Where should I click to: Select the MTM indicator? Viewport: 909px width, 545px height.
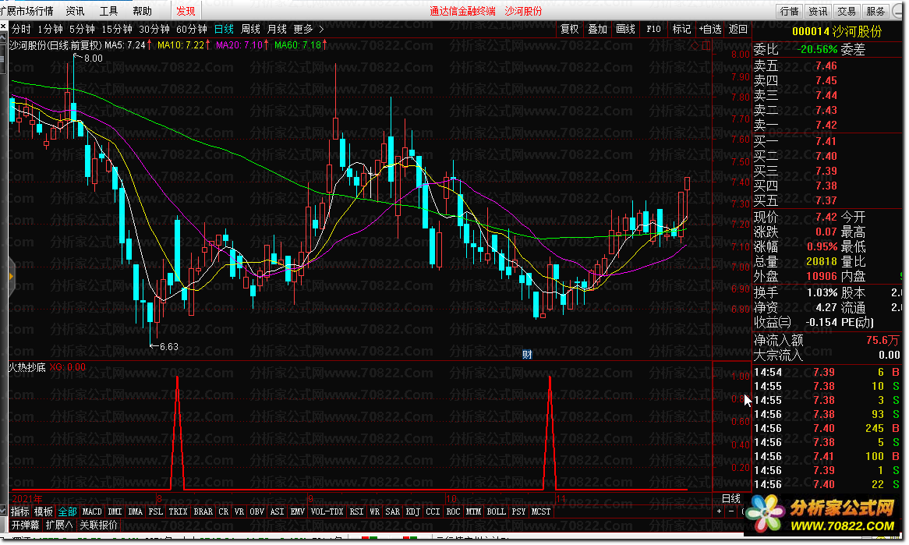[x=473, y=511]
